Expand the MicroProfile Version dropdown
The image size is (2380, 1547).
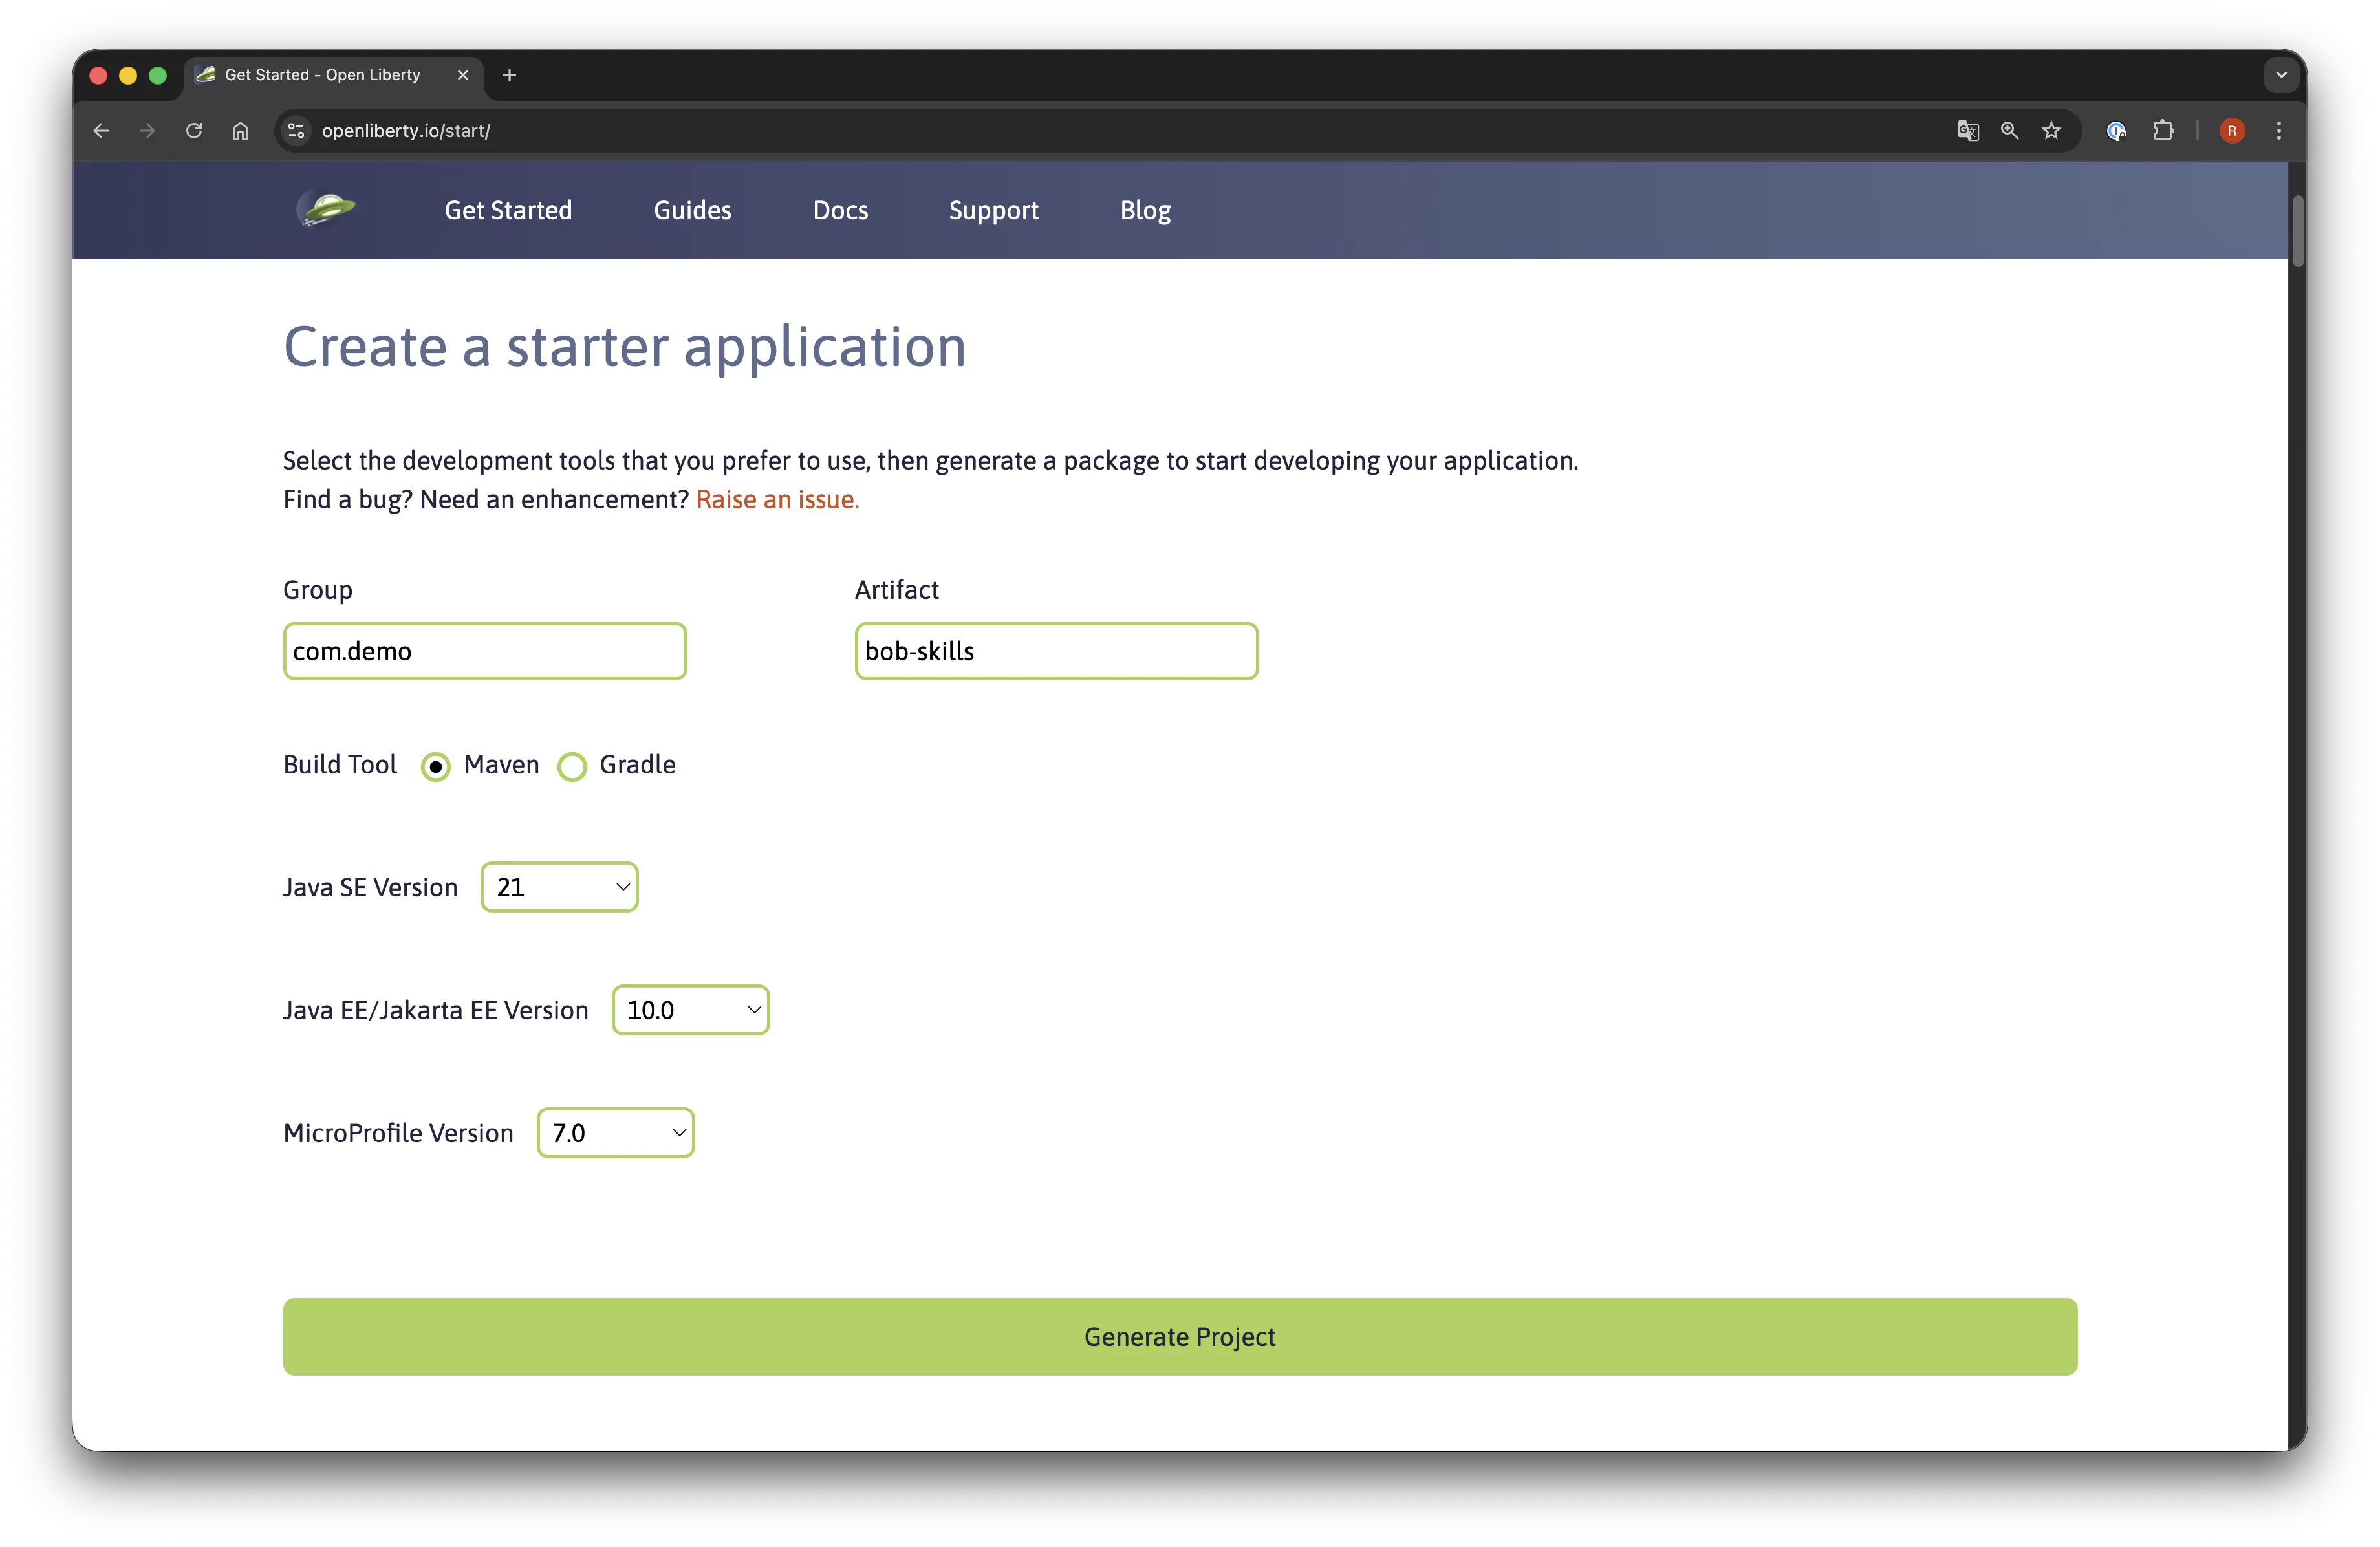coord(616,1133)
